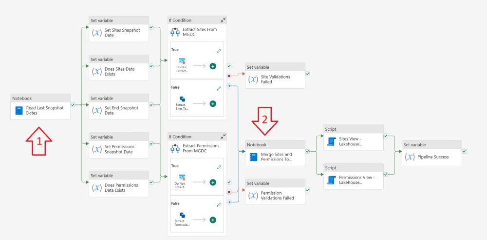Click the Does Permissions Data Exists variable icon
The height and width of the screenshot is (240, 487).
pos(97,188)
